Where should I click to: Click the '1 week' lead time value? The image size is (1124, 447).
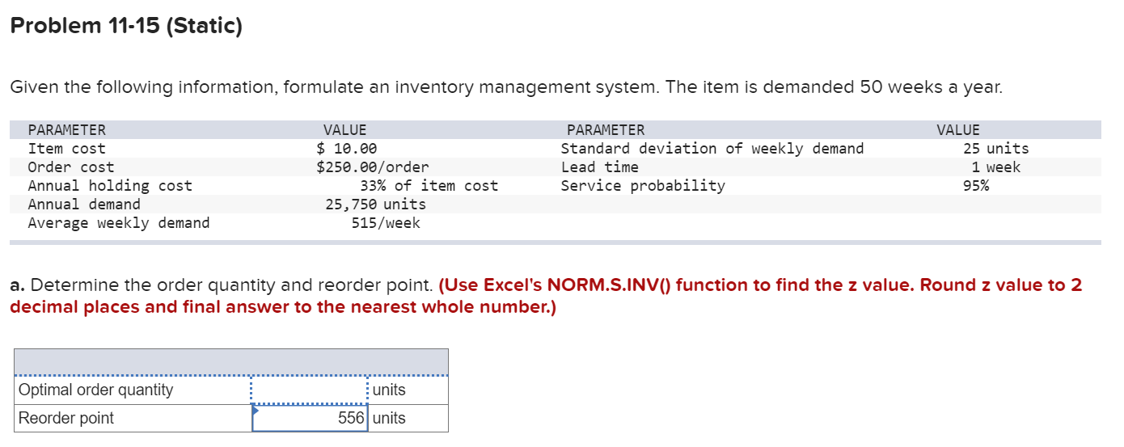point(996,167)
